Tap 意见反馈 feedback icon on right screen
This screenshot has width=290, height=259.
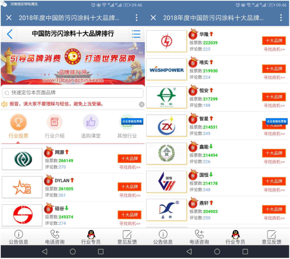tap(271, 237)
